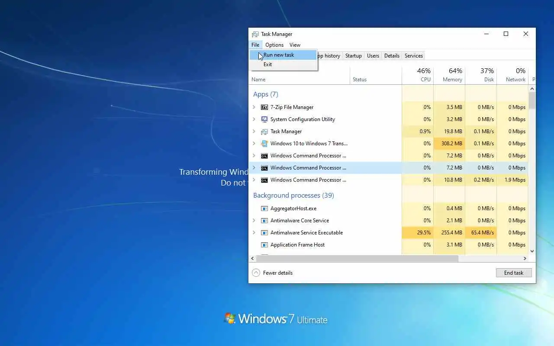Click the 7-Zip File Manager icon

click(264, 107)
